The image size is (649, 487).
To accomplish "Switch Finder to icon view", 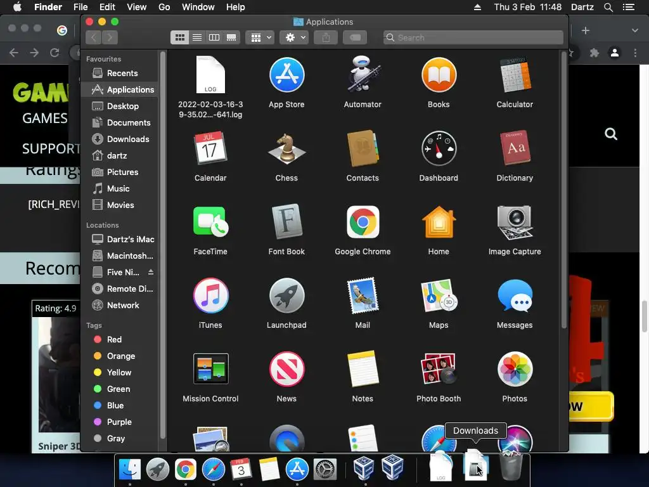I will pos(179,37).
